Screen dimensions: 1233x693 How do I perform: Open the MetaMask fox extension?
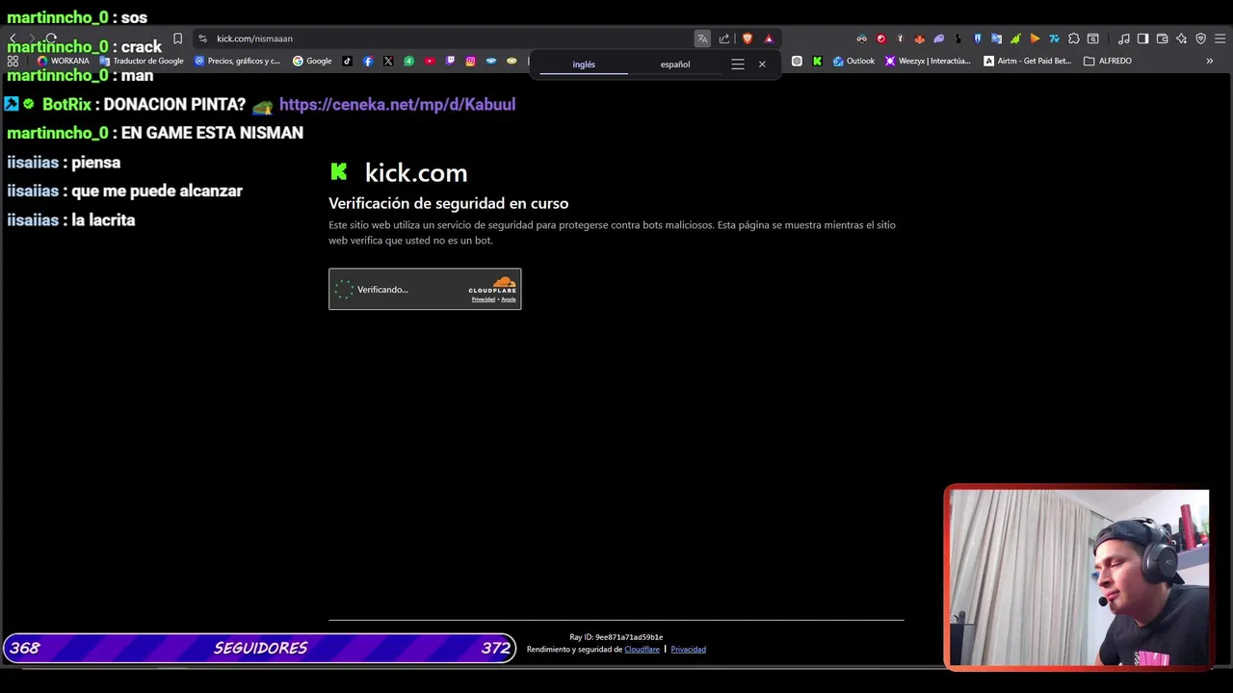pyautogui.click(x=919, y=38)
